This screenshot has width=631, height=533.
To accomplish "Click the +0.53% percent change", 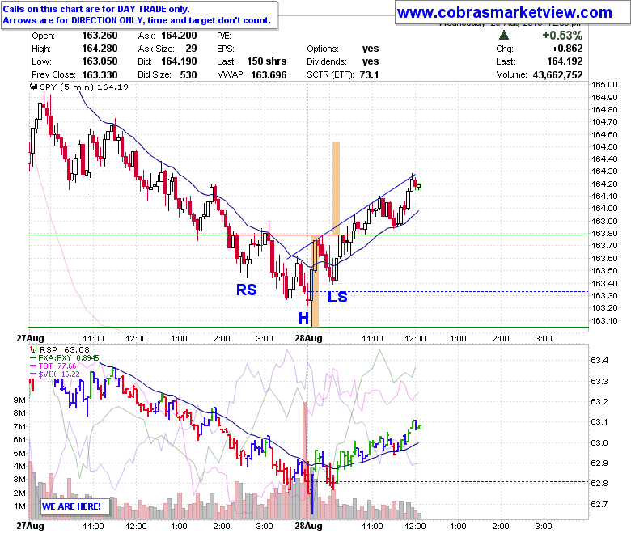I will pos(562,36).
